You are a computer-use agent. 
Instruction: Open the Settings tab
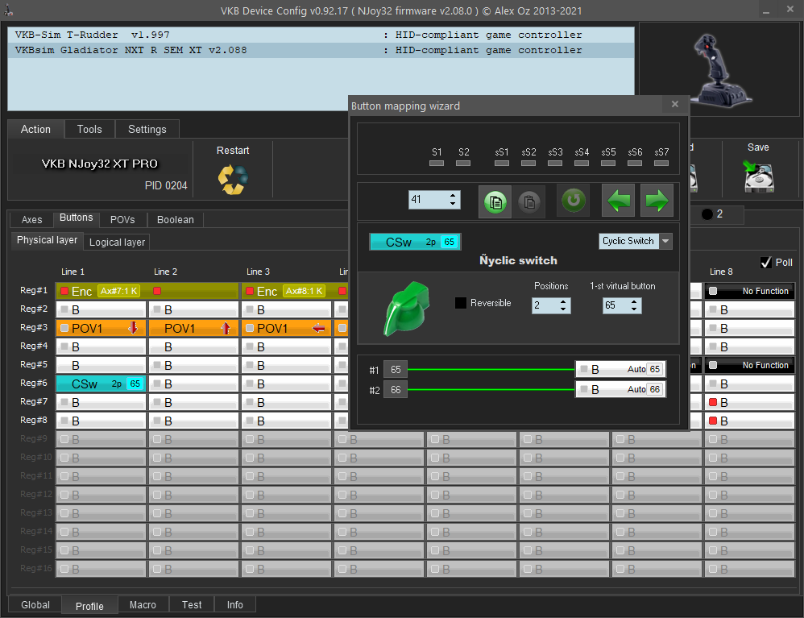(147, 129)
